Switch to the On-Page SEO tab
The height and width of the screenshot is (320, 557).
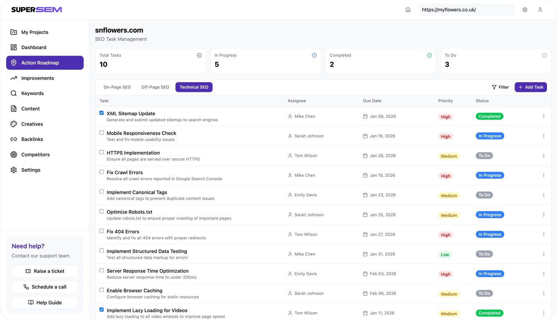pyautogui.click(x=117, y=87)
